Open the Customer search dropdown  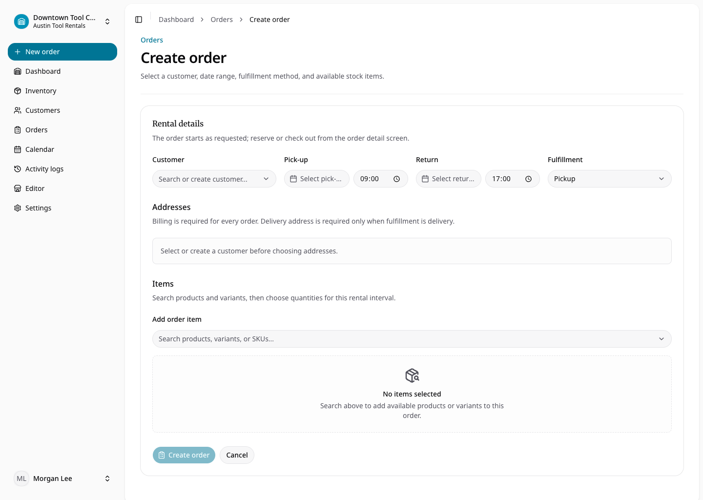click(x=214, y=179)
